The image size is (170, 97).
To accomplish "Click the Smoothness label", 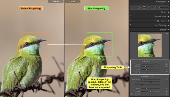I will coord(135,94).
